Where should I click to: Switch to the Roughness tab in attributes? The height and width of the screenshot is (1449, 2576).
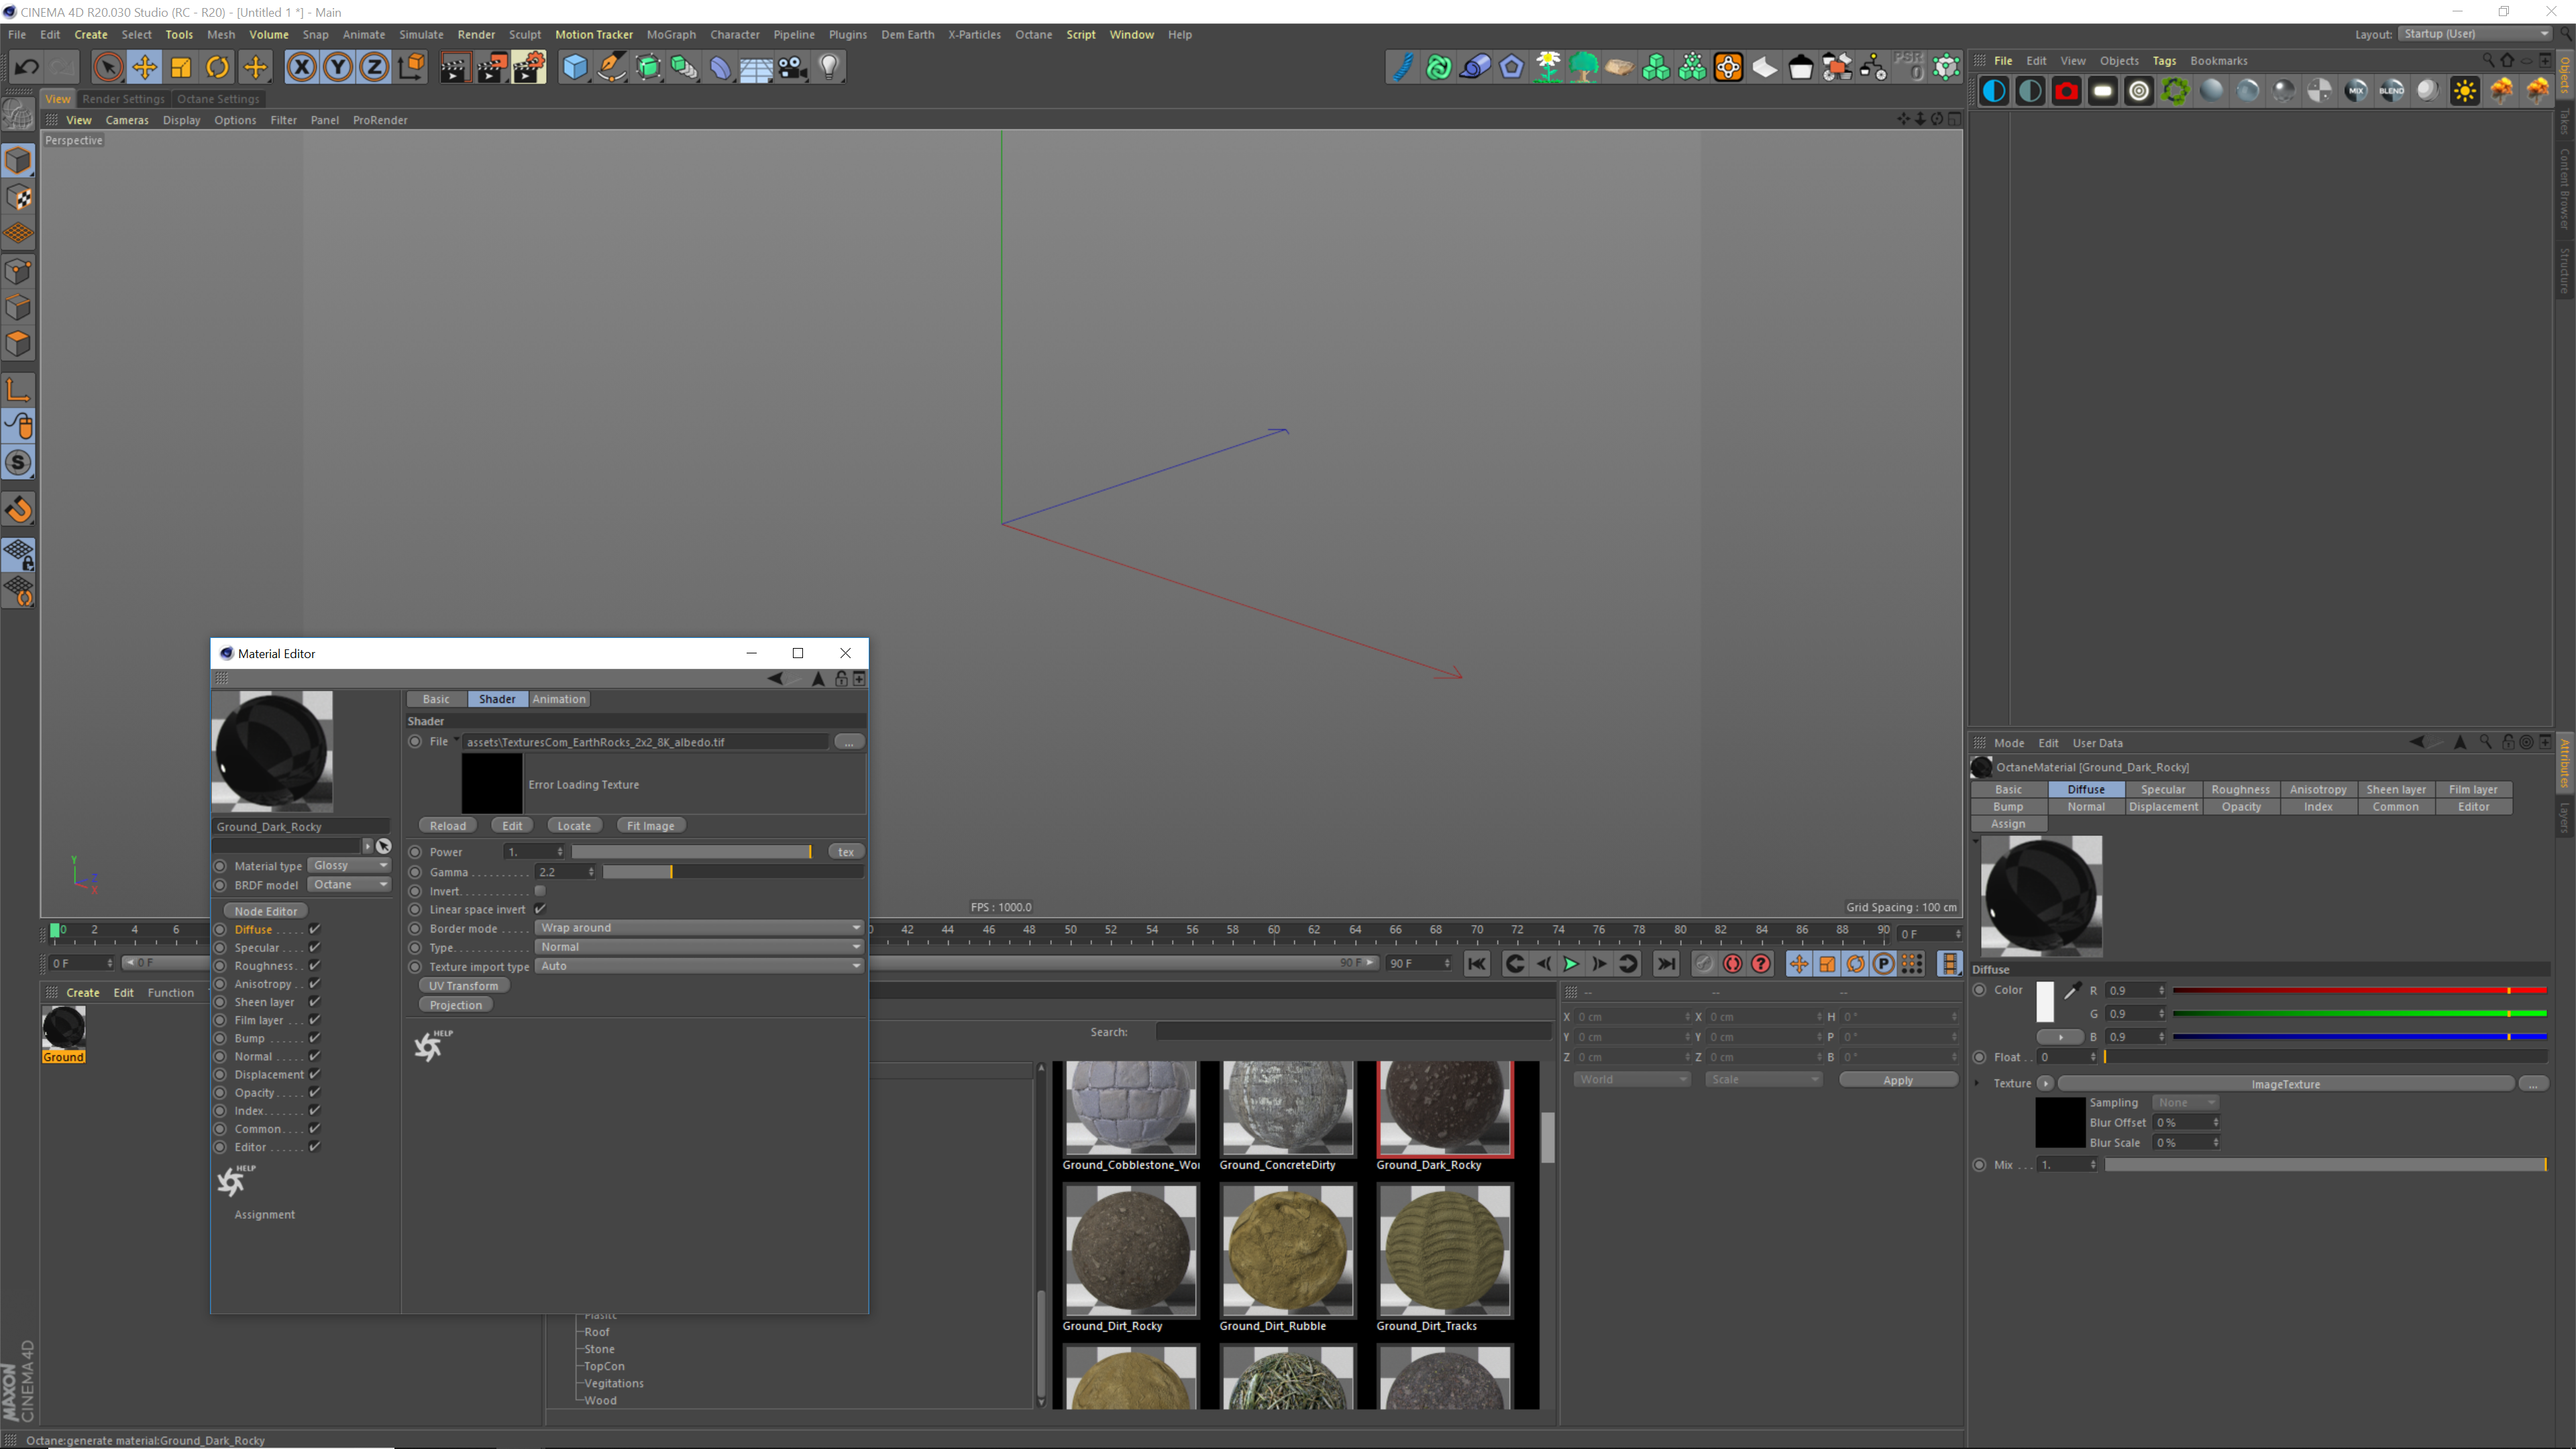[x=2240, y=789]
